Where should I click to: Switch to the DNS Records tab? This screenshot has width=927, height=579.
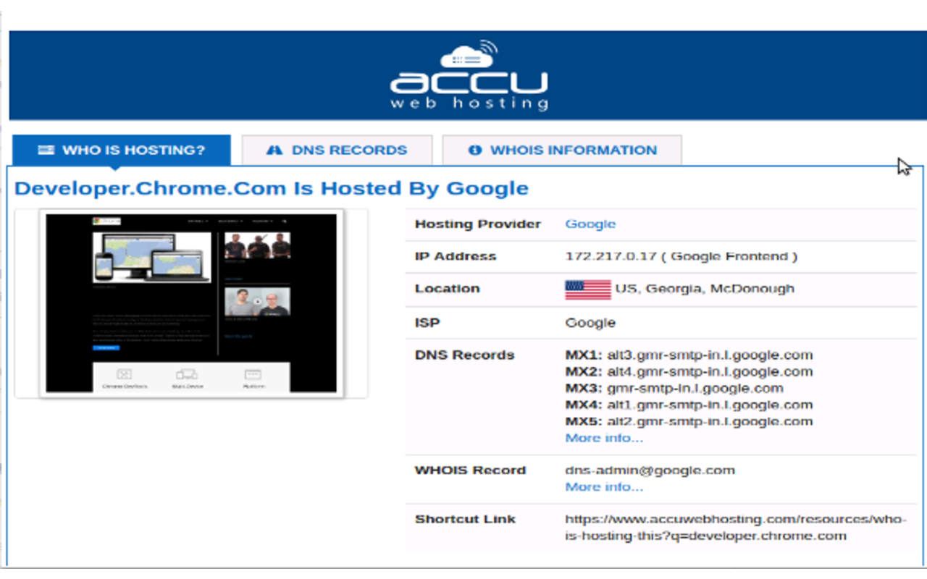point(337,150)
